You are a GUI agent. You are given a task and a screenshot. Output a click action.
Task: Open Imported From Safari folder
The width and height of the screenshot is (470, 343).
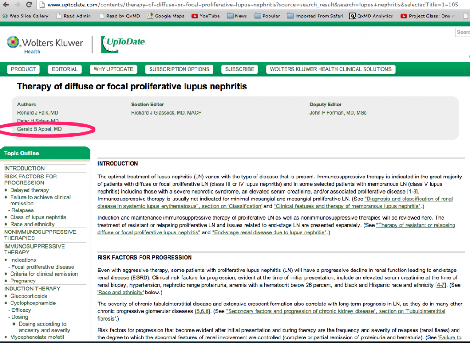[x=312, y=16]
